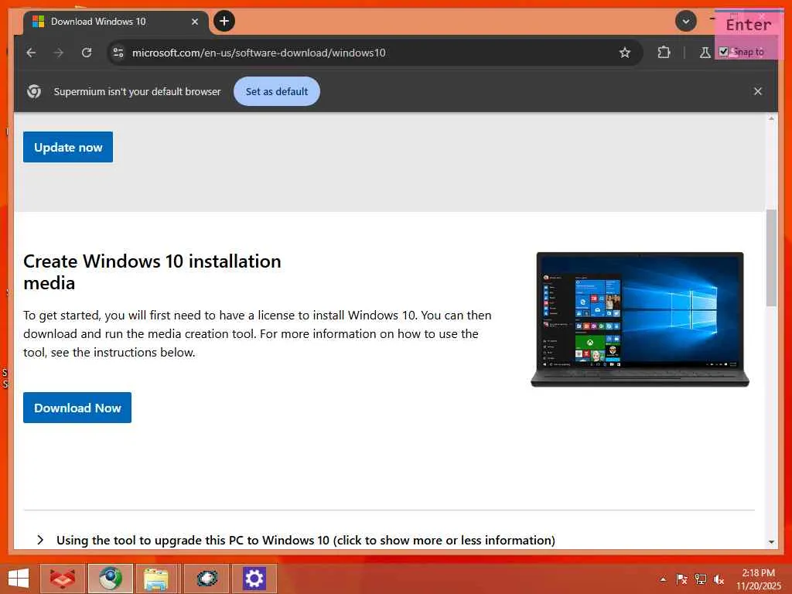Viewport: 792px width, 594px height.
Task: Open the red fox taskbar app
Action: 63,579
